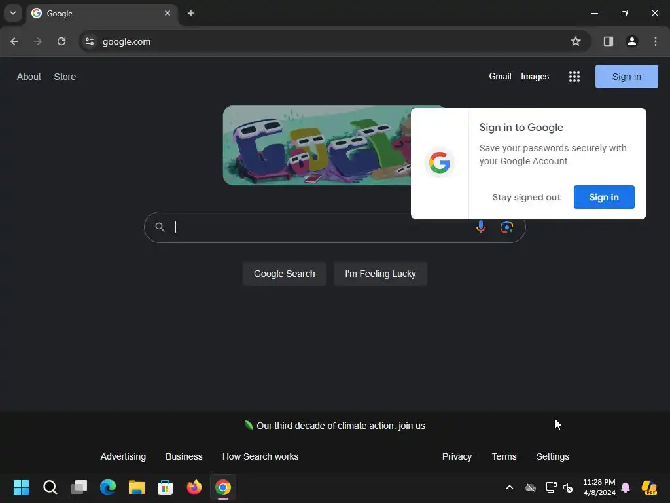Open Windows taskbar search

50,487
